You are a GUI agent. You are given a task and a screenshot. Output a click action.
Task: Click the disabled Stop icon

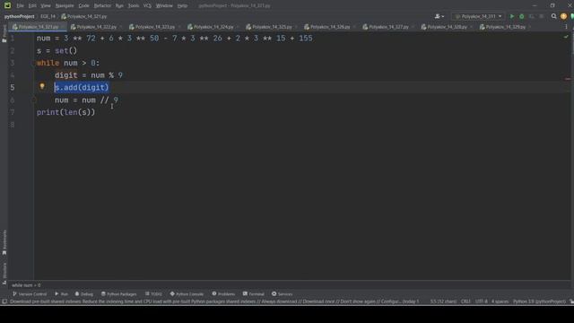[542, 16]
